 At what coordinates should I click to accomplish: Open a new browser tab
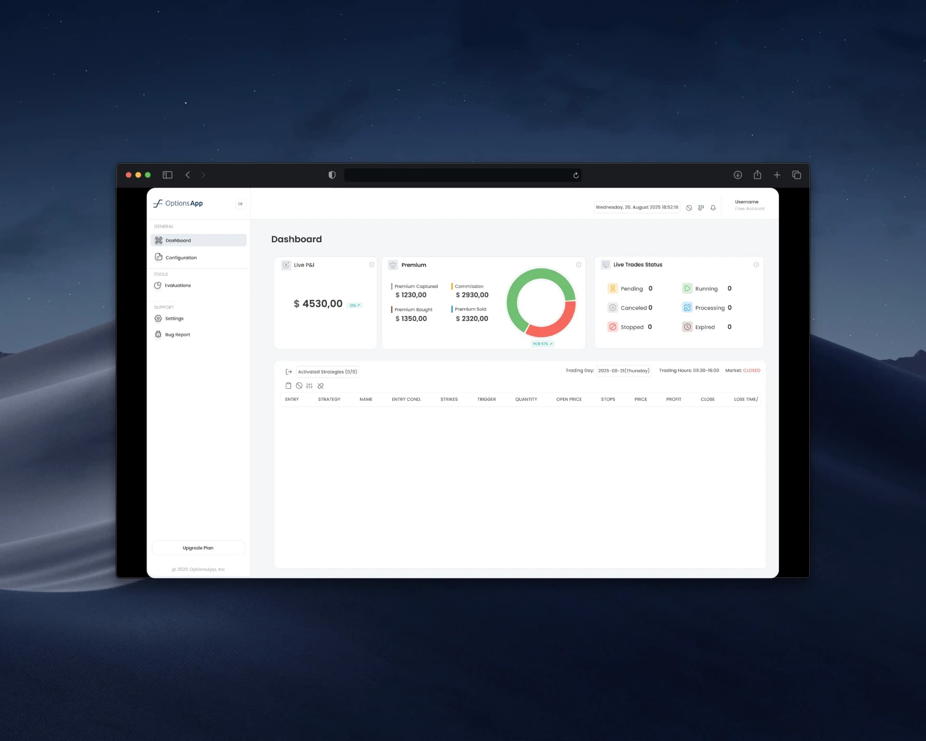(776, 175)
